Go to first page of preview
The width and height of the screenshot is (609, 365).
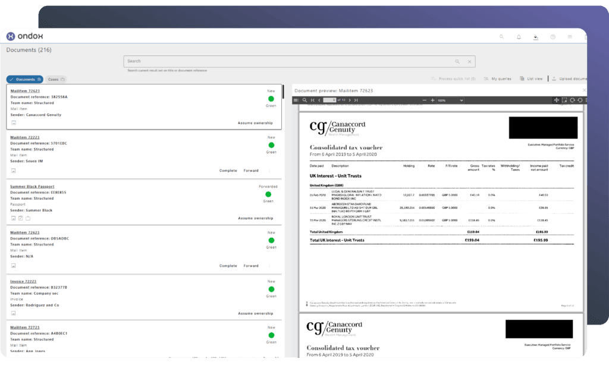[x=313, y=100]
